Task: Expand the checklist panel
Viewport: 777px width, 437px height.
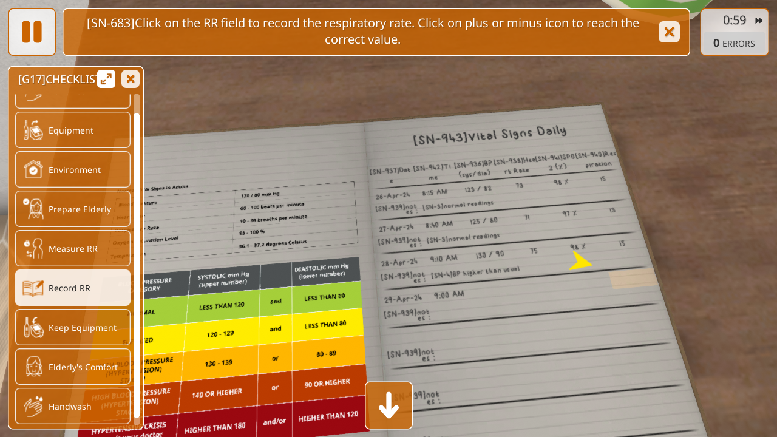Action: click(x=106, y=79)
